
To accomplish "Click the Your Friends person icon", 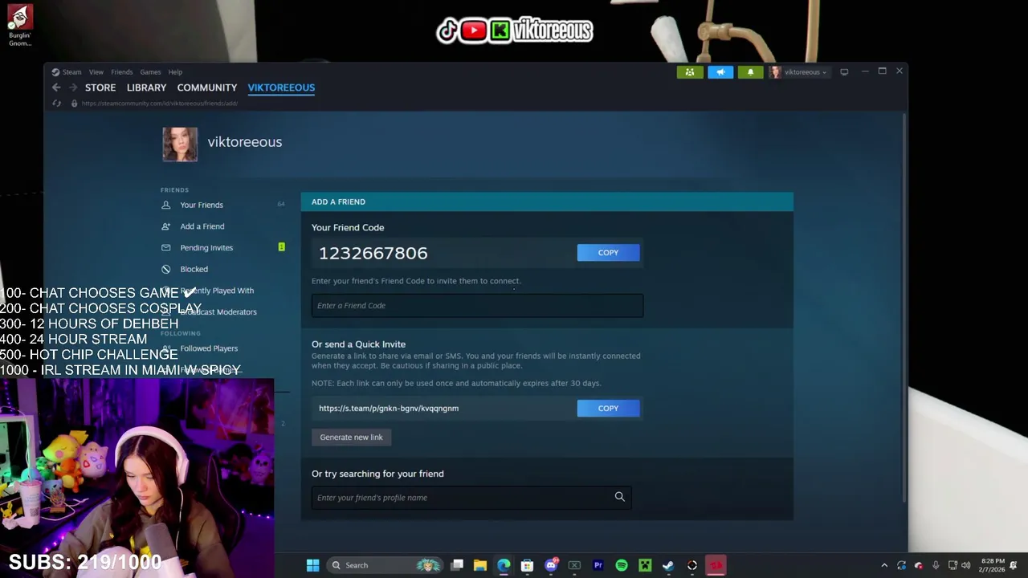I will point(165,205).
